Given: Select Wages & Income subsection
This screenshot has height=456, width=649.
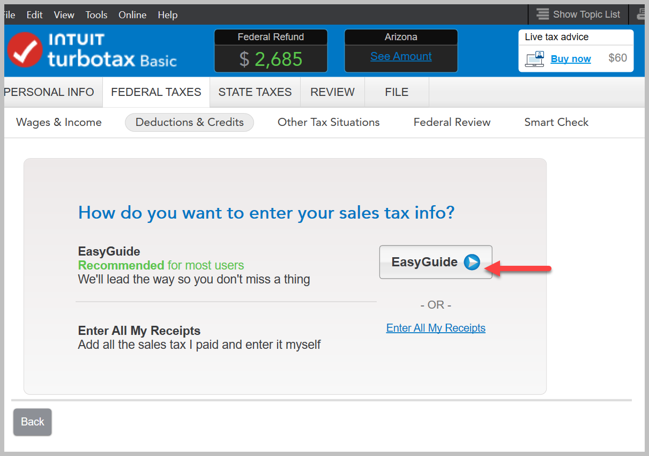Looking at the screenshot, I should [x=59, y=122].
